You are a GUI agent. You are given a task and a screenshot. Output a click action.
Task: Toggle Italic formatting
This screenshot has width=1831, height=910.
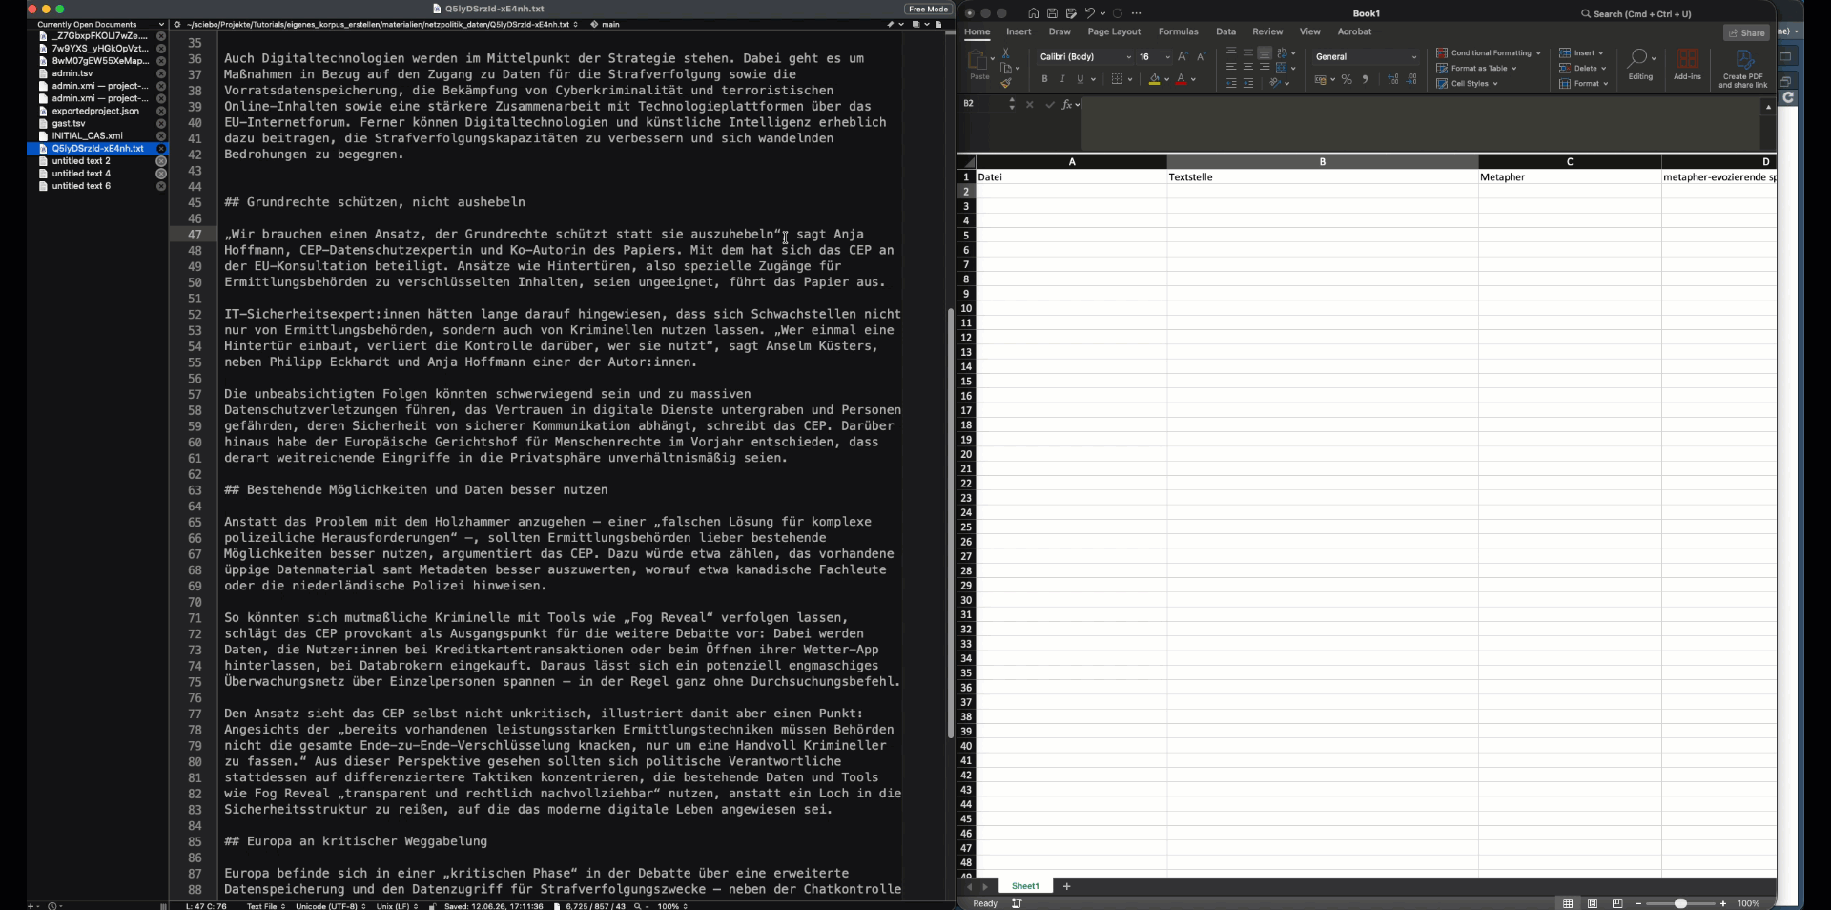1062,78
